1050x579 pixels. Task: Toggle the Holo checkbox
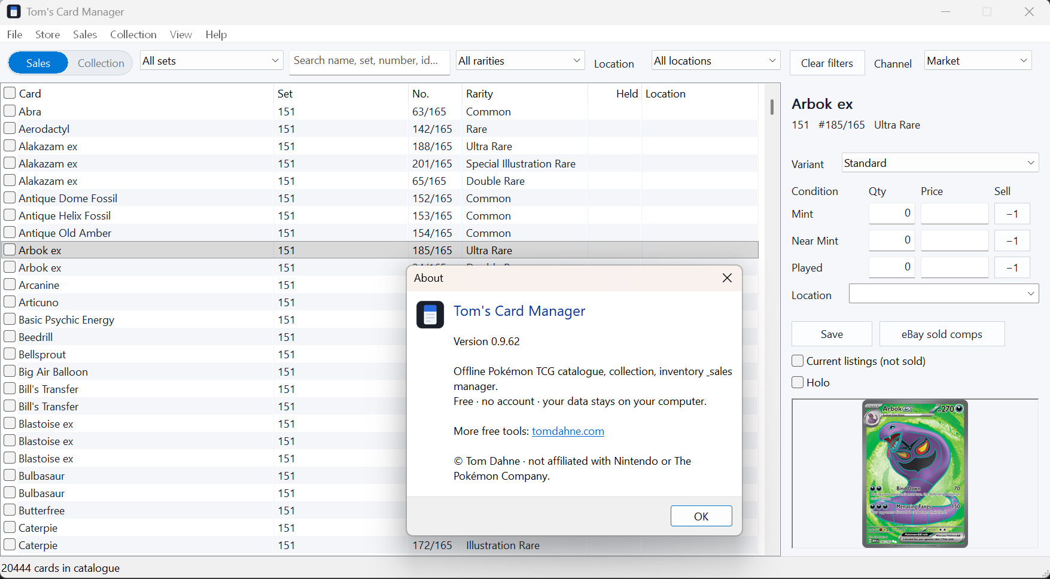[x=798, y=382]
